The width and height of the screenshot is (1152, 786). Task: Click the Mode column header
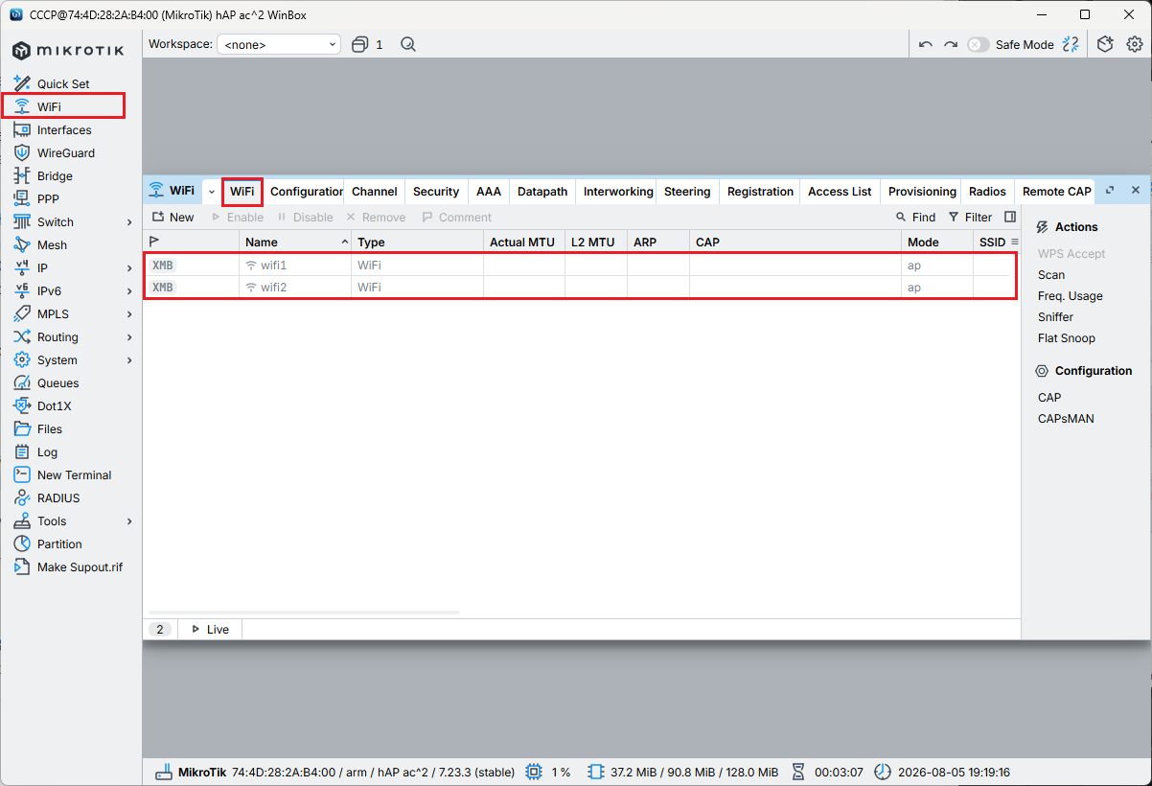(936, 243)
